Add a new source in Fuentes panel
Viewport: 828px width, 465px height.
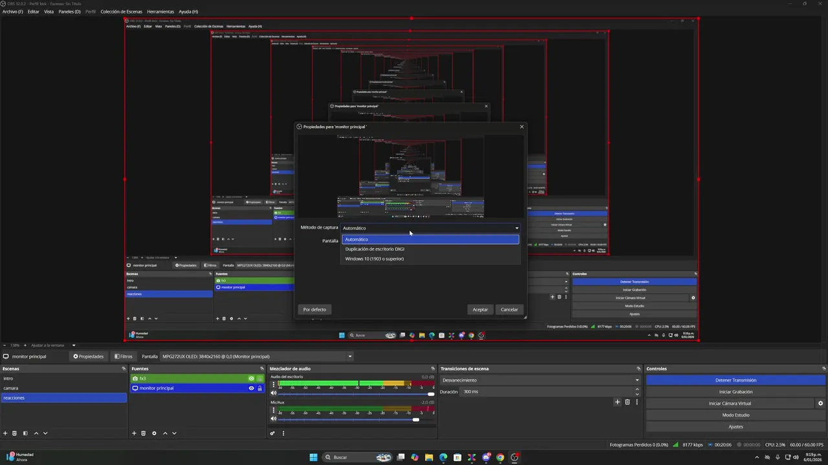pyautogui.click(x=134, y=433)
